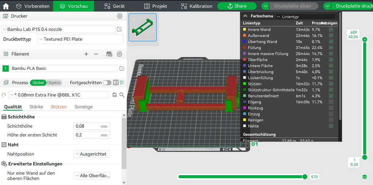373x185 pixels.
Task: Switch to the Vorschau tab
Action: 74,6
